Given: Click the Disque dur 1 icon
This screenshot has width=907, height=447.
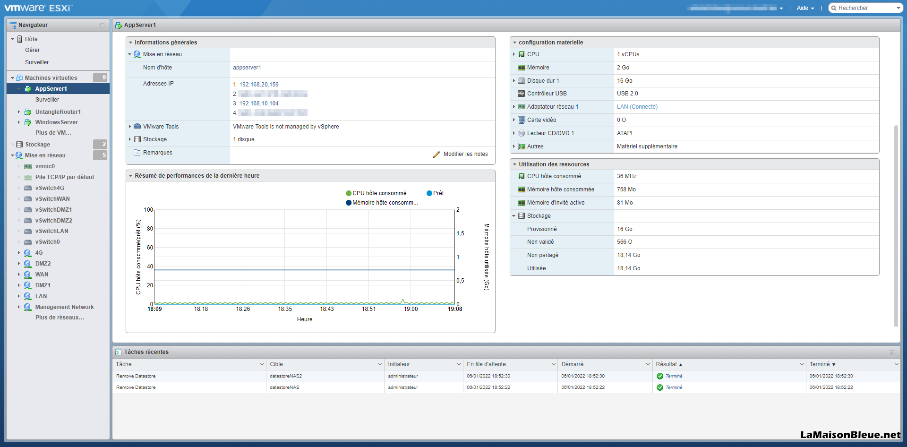Looking at the screenshot, I should coord(522,81).
